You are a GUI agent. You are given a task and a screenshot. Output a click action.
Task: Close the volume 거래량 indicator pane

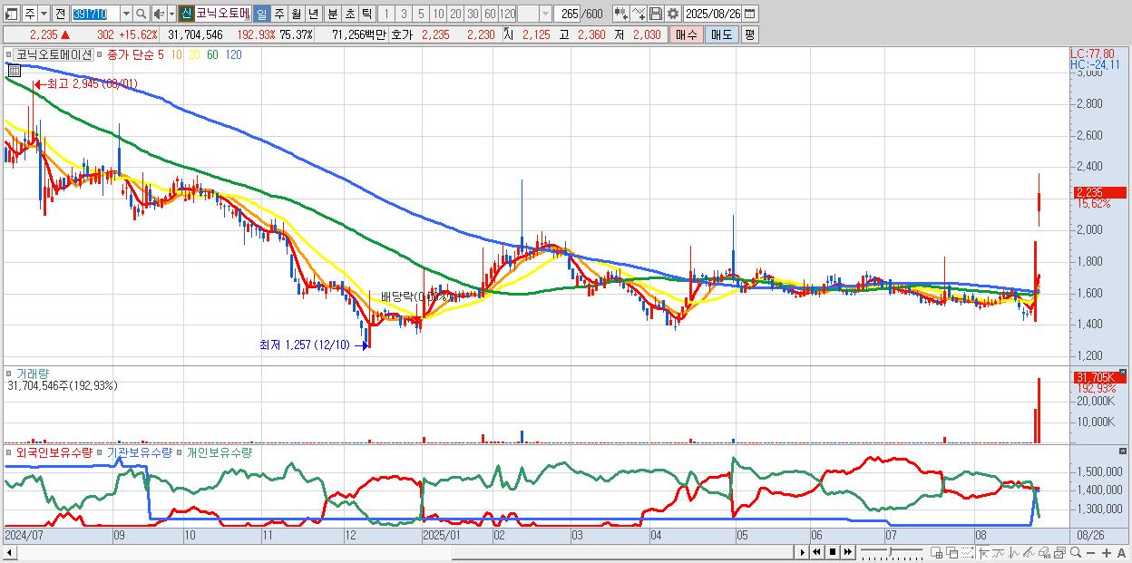(1122, 372)
